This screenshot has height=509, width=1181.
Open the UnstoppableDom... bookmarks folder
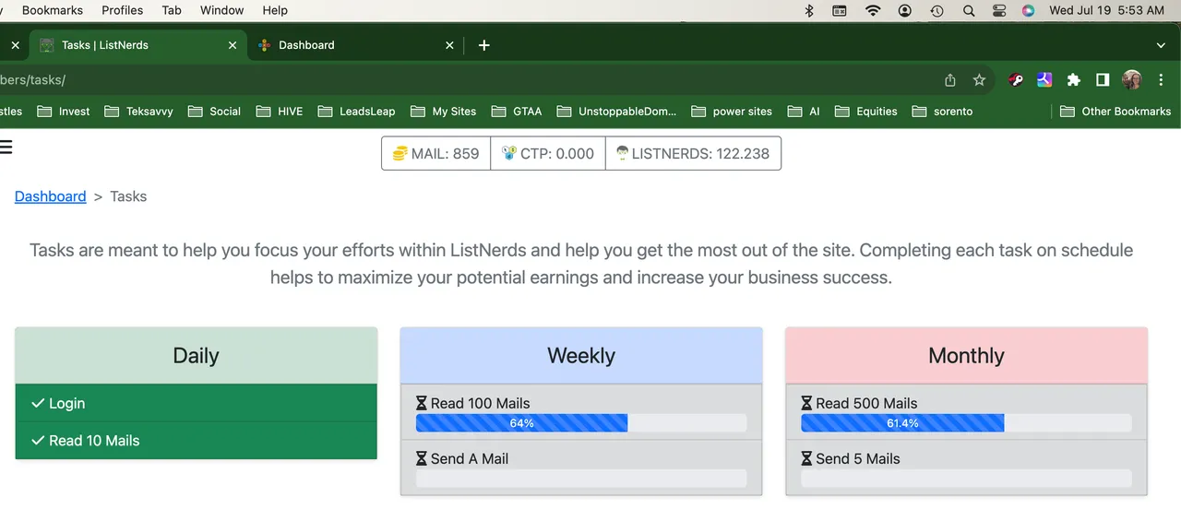(616, 112)
